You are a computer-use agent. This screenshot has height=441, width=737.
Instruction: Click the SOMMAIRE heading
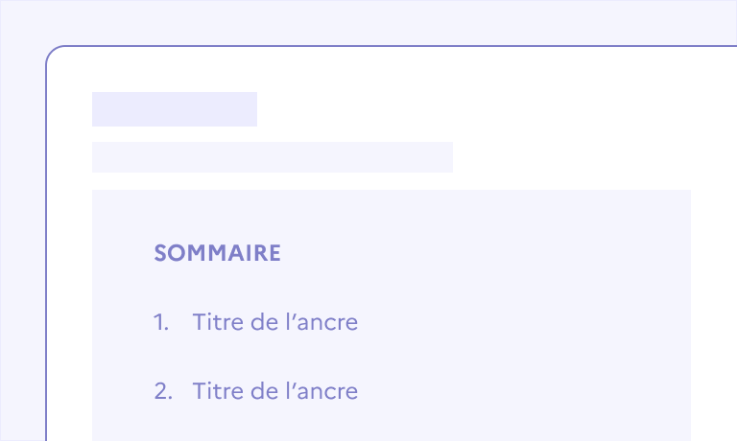[217, 253]
